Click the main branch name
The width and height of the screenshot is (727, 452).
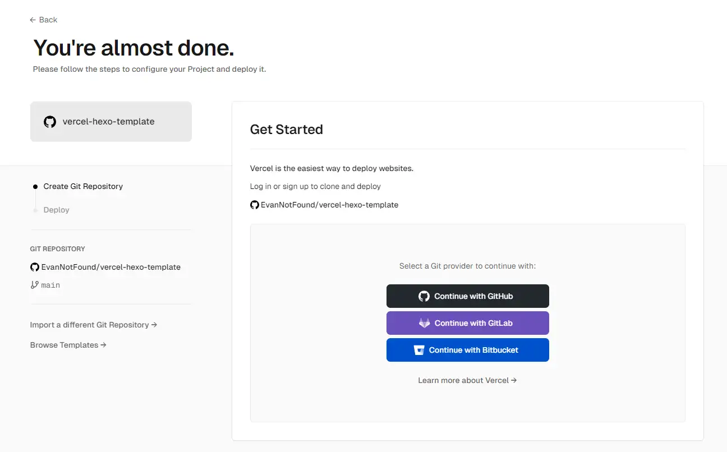pyautogui.click(x=50, y=285)
